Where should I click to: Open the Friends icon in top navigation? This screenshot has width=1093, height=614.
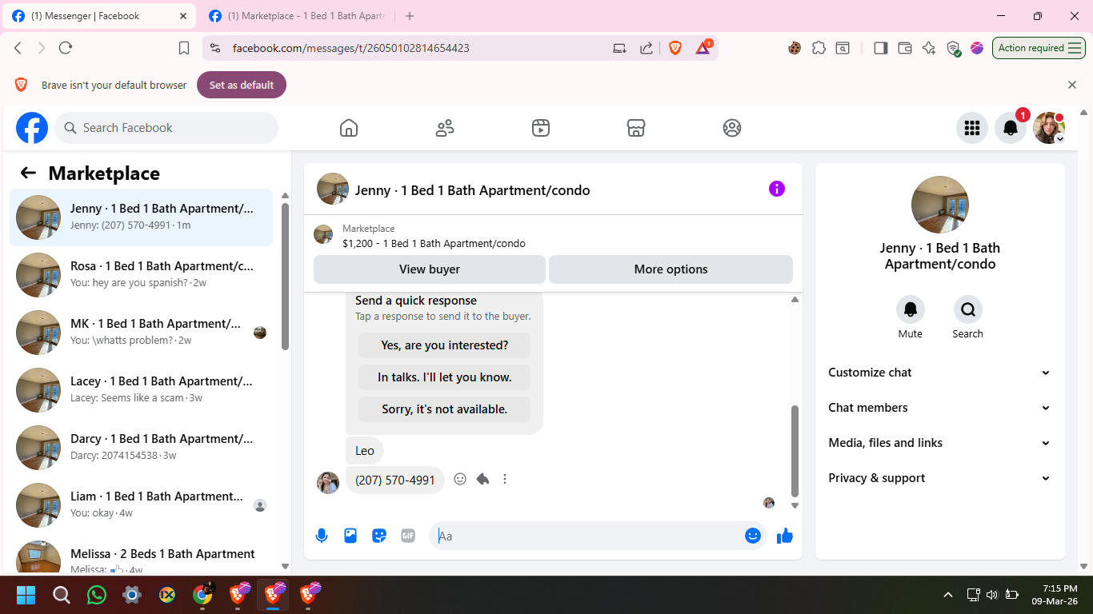pyautogui.click(x=445, y=128)
